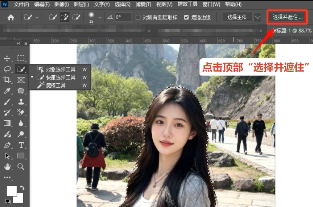Select the Pen tool
The height and width of the screenshot is (207, 313).
(x=7, y=145)
